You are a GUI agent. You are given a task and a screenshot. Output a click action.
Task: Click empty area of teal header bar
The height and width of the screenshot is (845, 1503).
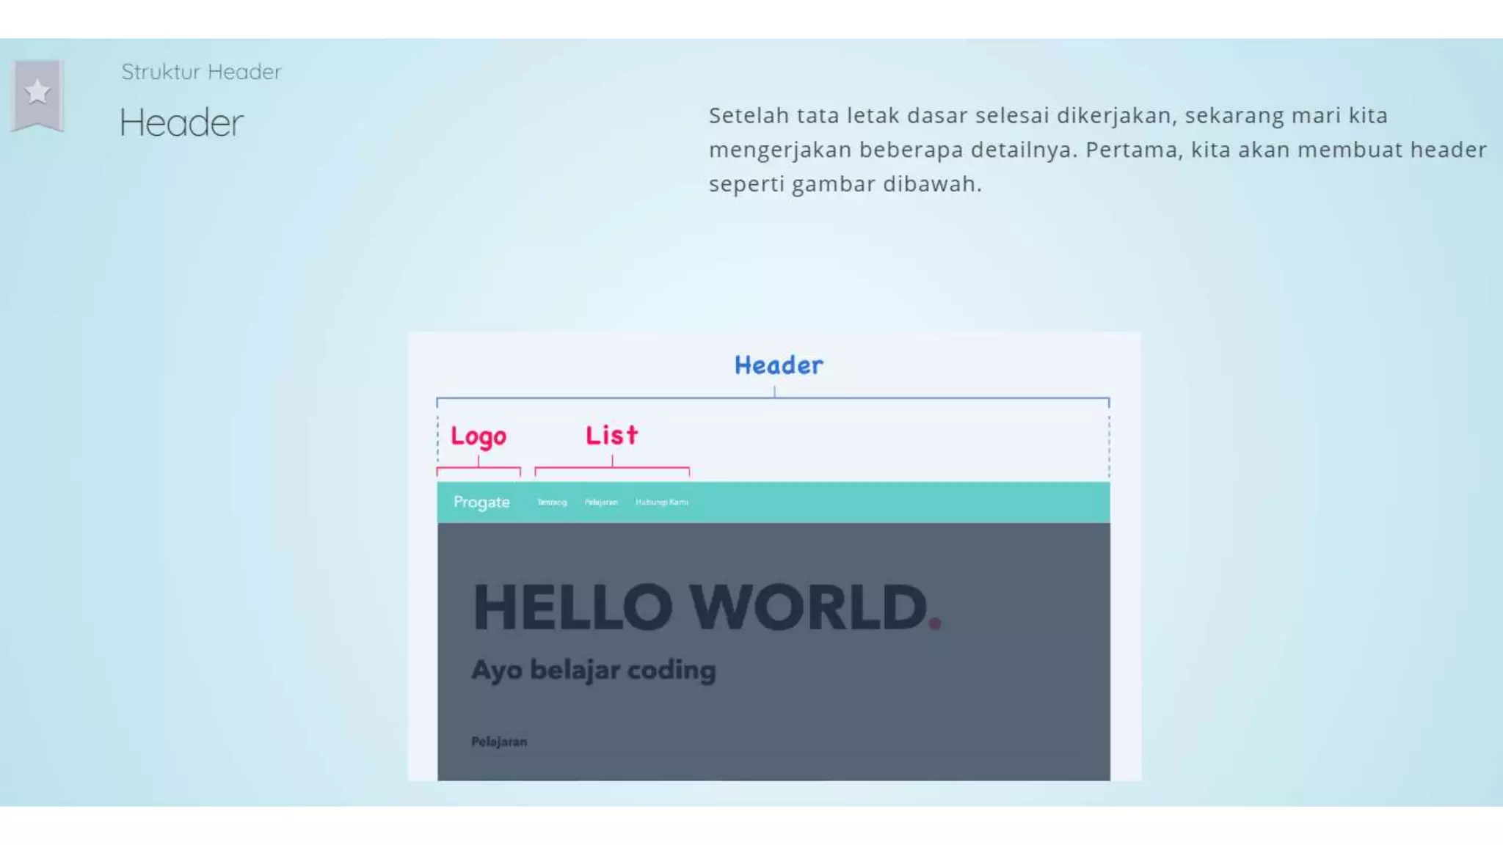895,502
